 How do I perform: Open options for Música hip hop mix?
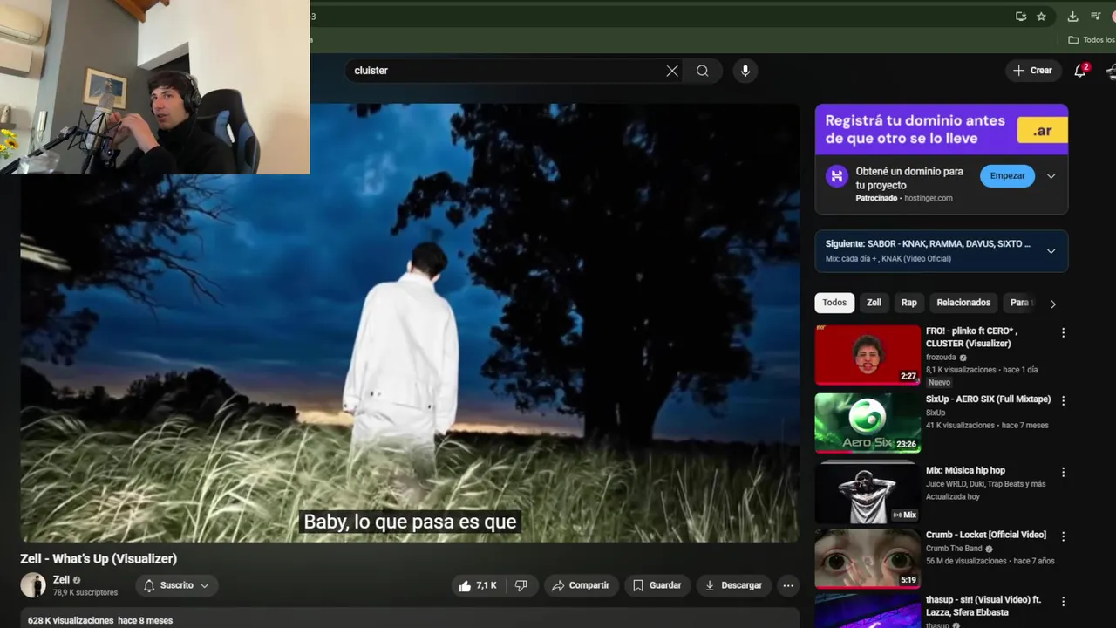1063,472
